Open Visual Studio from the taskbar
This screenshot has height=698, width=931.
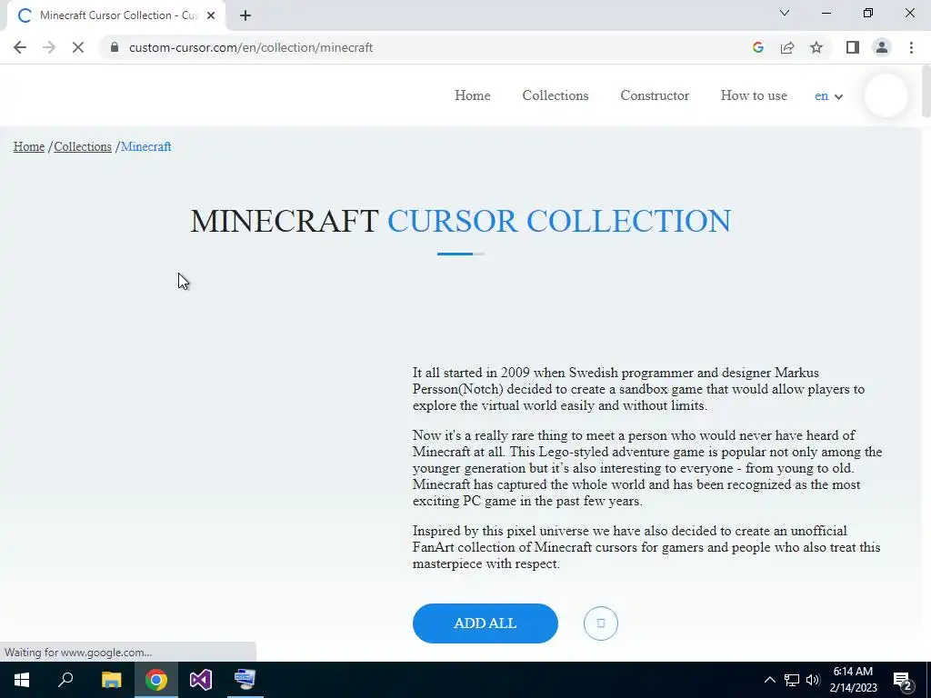tap(201, 680)
